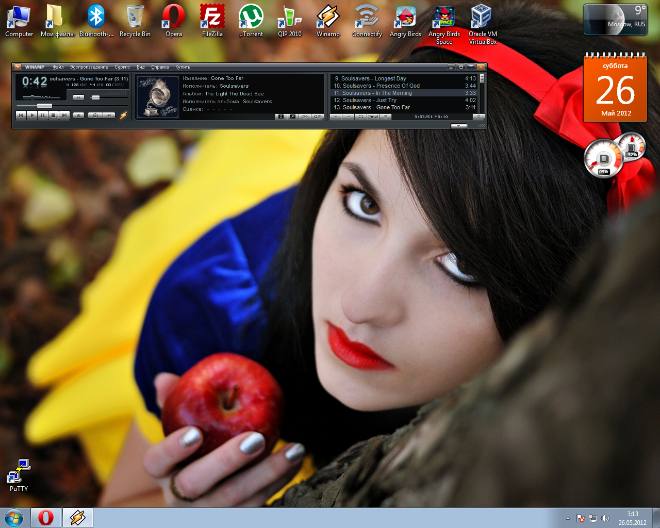Click the Winamp taskbar button
This screenshot has height=528, width=660.
pos(78,518)
